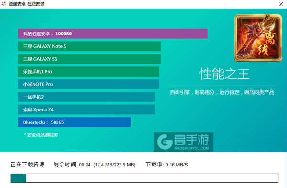Click the game app icon thumbnail
The image size is (287, 188).
258,38
